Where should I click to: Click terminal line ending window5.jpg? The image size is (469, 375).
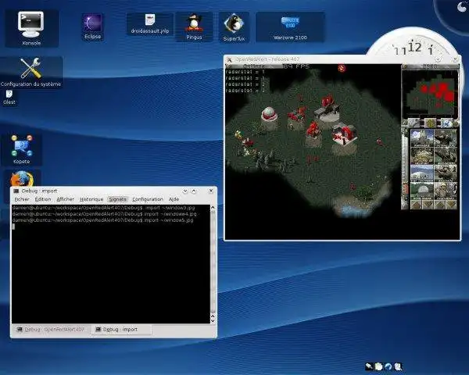[x=103, y=220]
